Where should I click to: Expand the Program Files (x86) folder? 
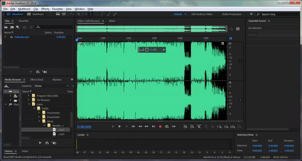(29, 95)
